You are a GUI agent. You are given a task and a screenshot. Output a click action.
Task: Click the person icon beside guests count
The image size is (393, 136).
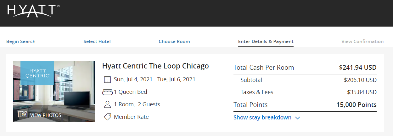pos(107,104)
